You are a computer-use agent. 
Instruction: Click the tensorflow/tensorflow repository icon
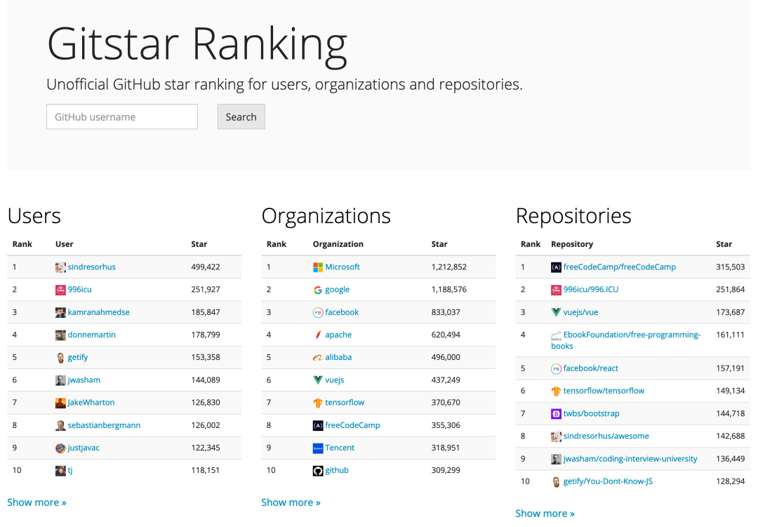(x=556, y=391)
